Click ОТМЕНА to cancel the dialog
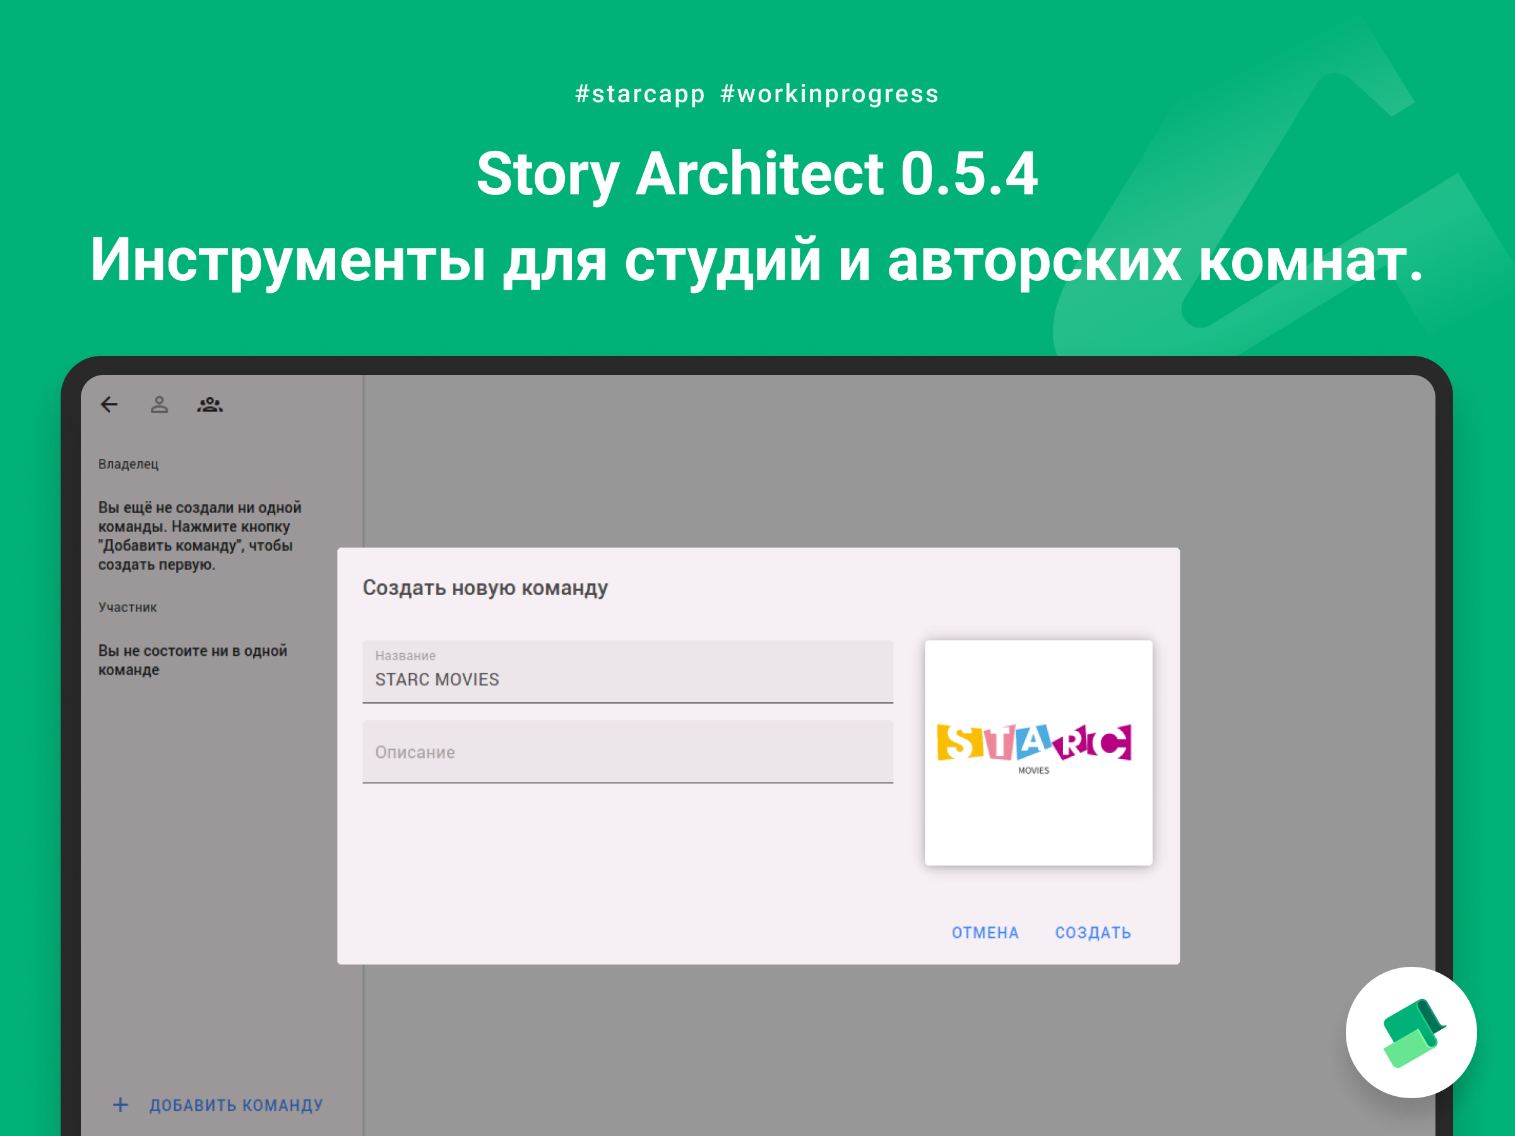Image resolution: width=1515 pixels, height=1136 pixels. pyautogui.click(x=985, y=933)
